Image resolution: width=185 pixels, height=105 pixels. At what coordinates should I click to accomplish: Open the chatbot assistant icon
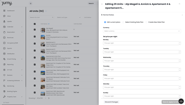[x=181, y=101]
